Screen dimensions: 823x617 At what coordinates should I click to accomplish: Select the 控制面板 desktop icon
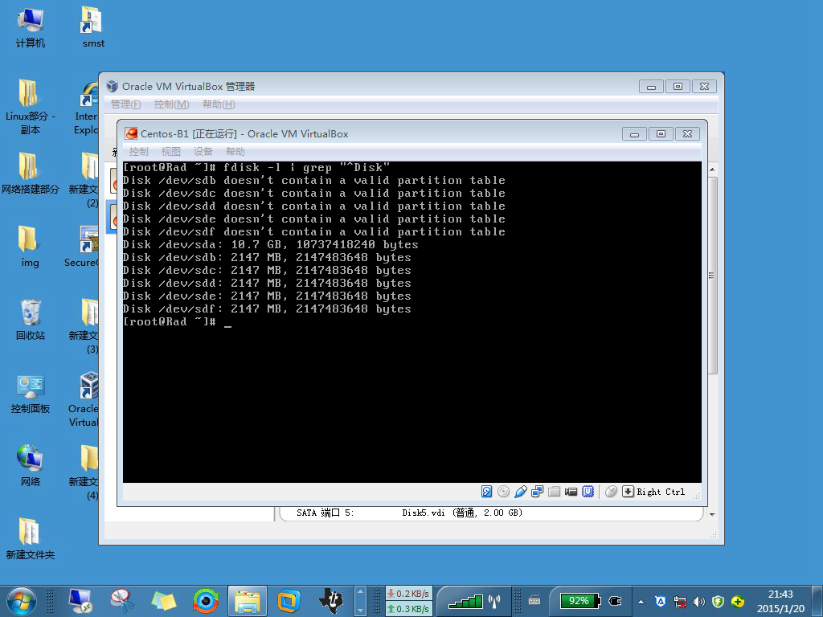coord(30,393)
